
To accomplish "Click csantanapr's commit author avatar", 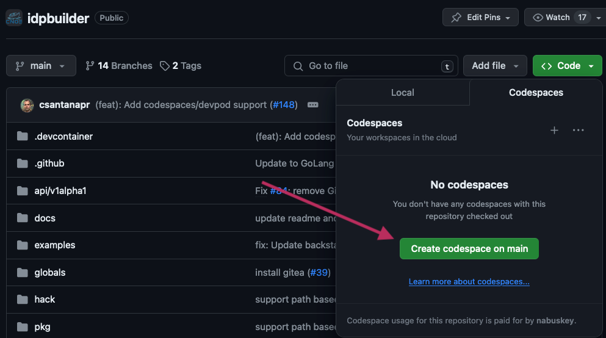I will click(x=27, y=105).
